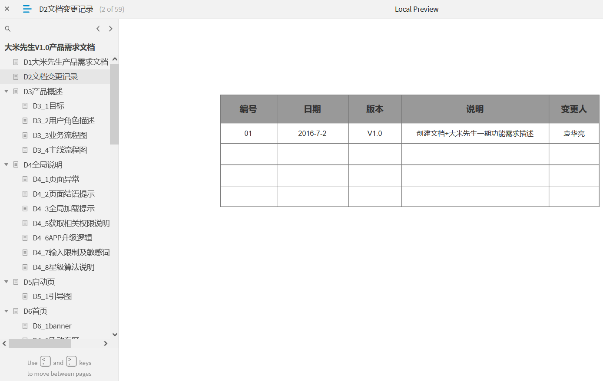Click the page icon beside D5_1引导图
The height and width of the screenshot is (381, 603).
pyautogui.click(x=25, y=296)
